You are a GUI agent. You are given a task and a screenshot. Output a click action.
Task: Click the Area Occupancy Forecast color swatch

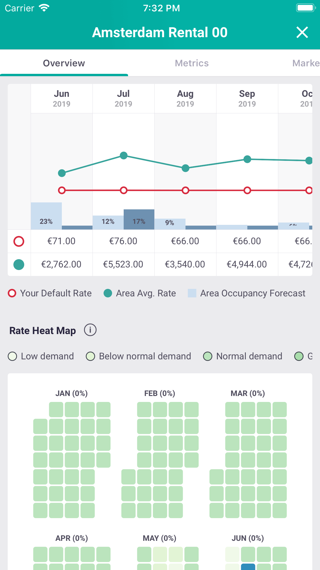point(192,293)
